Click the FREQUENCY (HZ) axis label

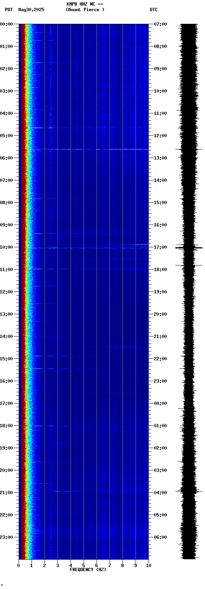coord(88,570)
